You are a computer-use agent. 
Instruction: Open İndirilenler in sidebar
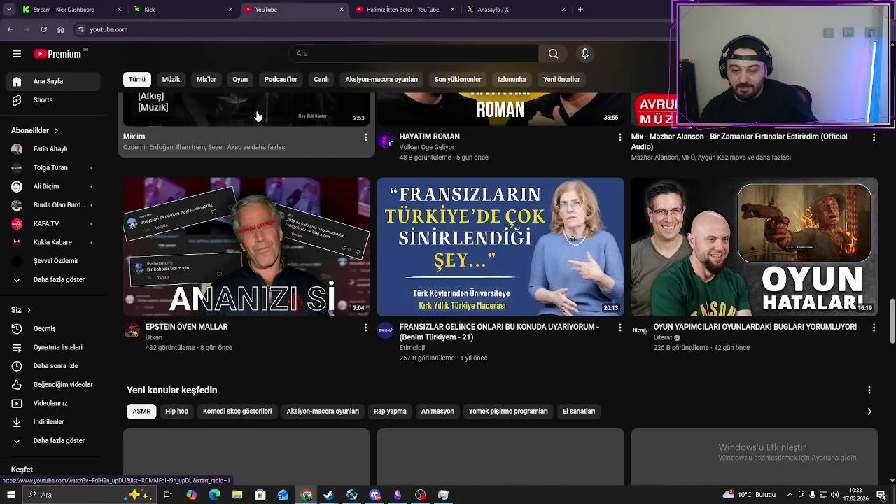click(54, 422)
